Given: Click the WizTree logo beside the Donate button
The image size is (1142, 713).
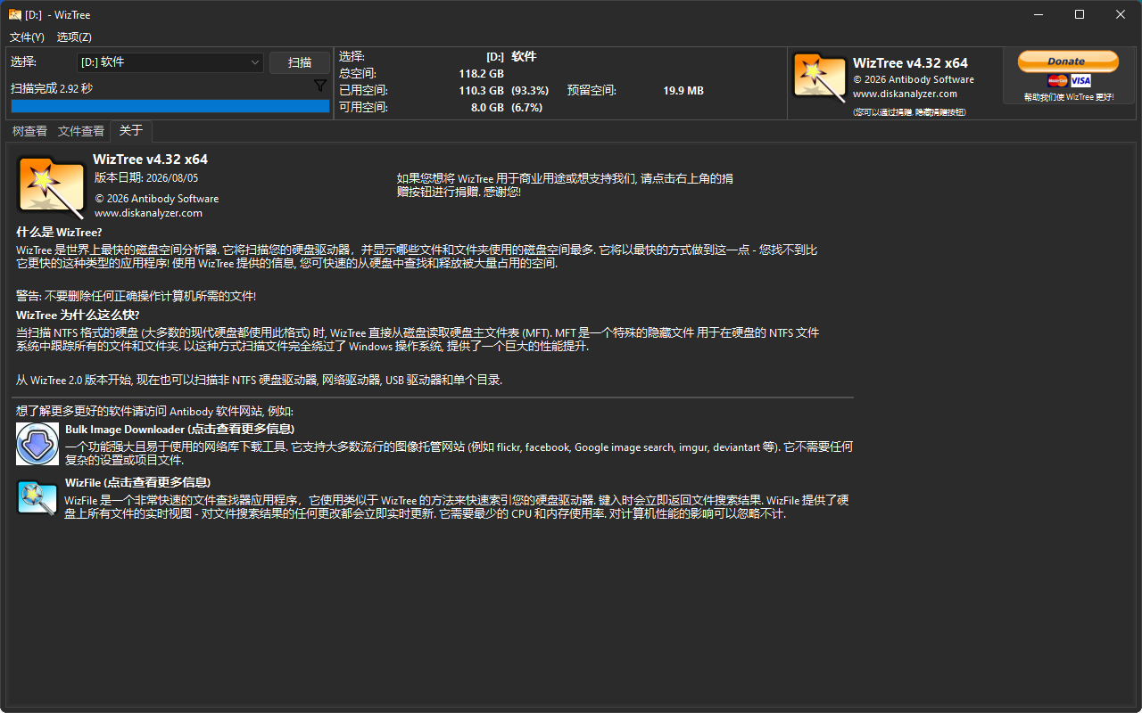Looking at the screenshot, I should (x=820, y=78).
